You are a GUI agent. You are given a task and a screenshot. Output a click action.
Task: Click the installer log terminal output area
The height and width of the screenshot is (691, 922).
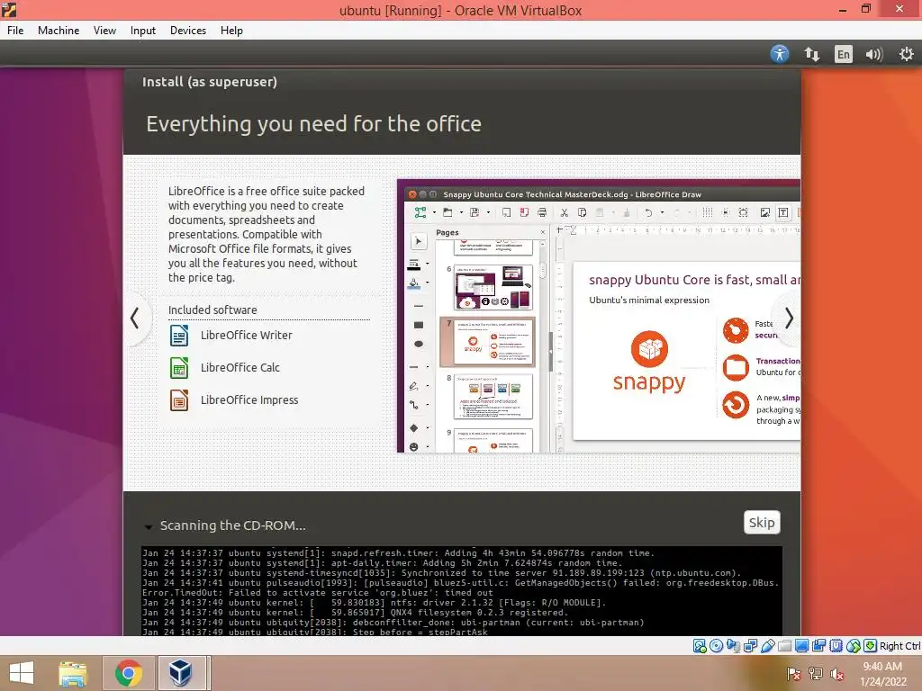pos(462,590)
